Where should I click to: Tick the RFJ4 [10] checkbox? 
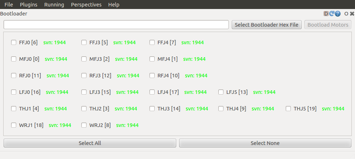(152, 76)
